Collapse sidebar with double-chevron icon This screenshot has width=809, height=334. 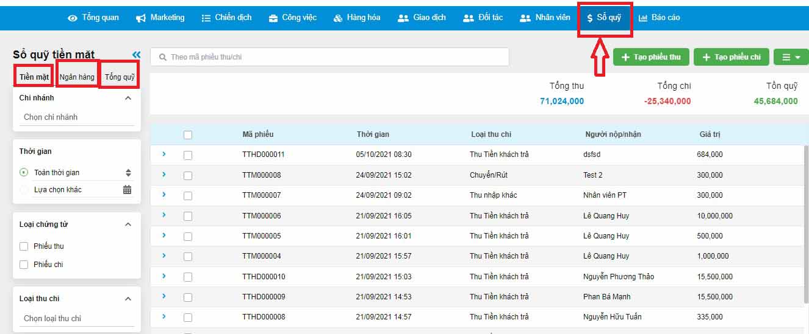coord(136,55)
